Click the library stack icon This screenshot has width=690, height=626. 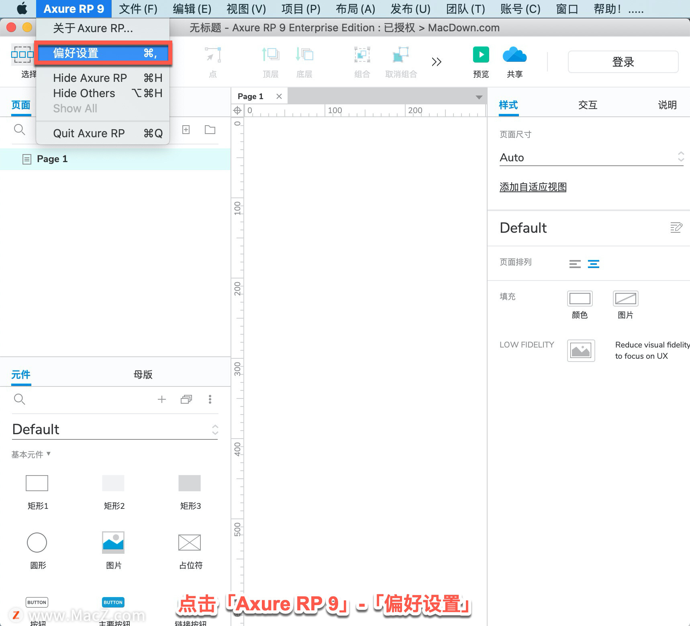[186, 399]
